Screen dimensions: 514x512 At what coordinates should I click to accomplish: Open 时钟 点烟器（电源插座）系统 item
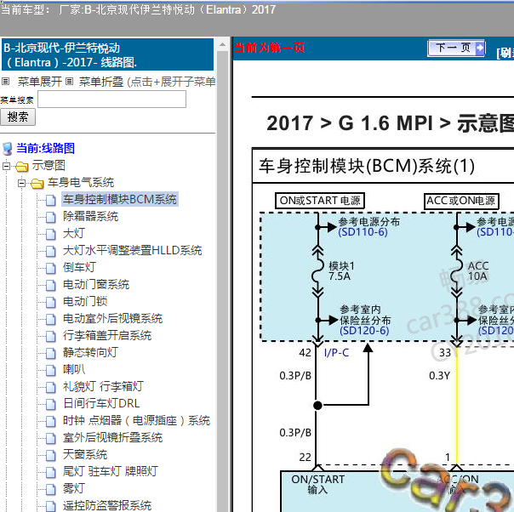coord(136,421)
